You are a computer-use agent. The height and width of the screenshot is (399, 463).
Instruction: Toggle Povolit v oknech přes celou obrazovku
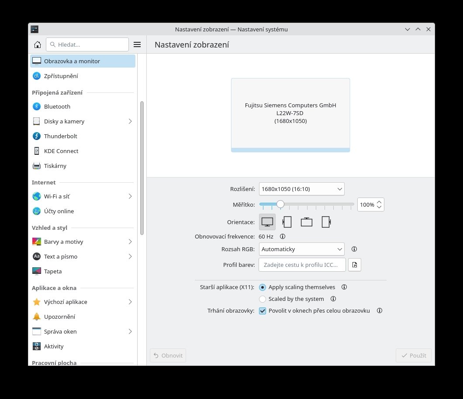point(262,310)
